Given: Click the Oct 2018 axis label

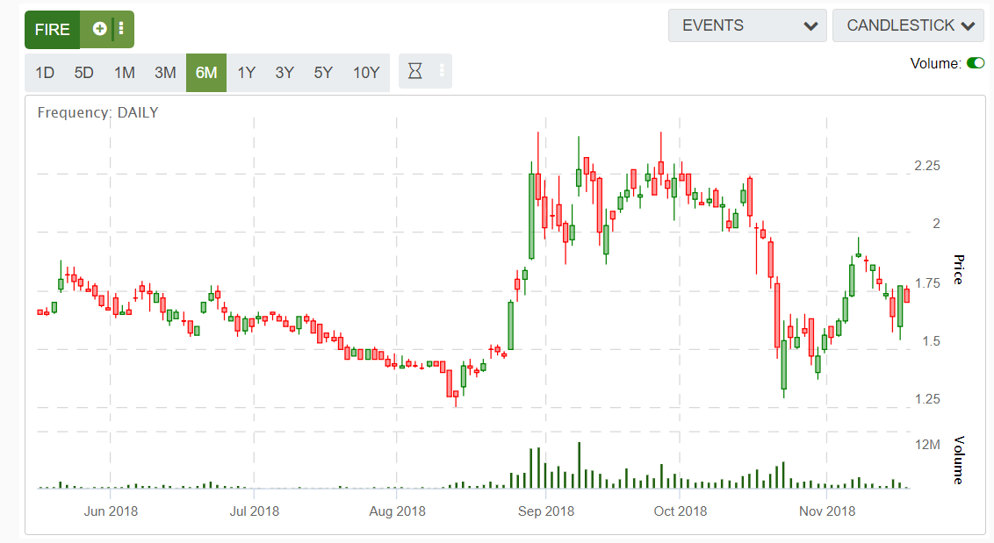Looking at the screenshot, I should (681, 511).
